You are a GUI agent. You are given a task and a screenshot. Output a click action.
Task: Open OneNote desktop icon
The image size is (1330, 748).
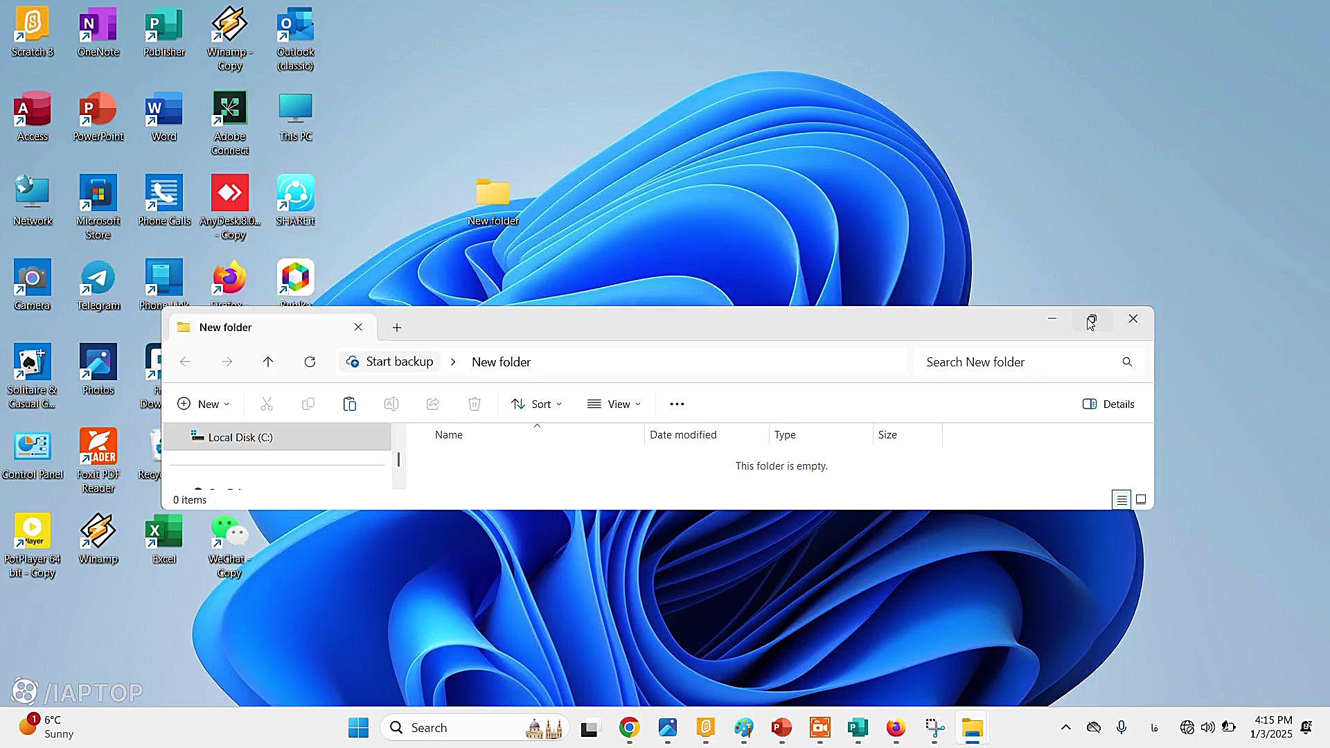point(98,33)
